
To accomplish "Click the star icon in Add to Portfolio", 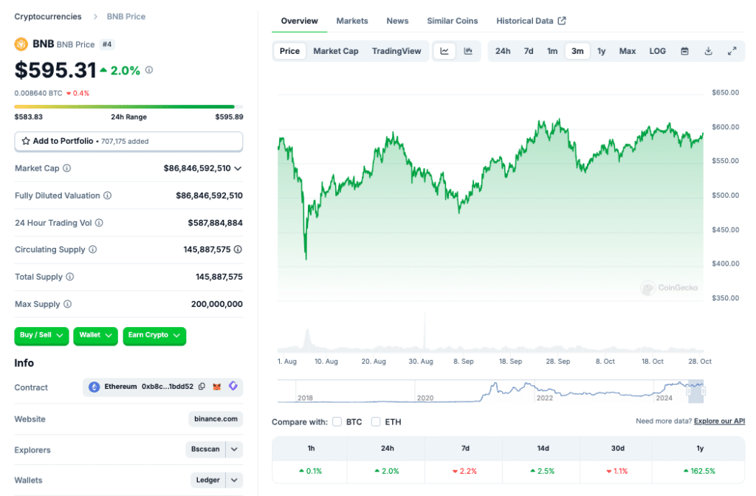I will (x=26, y=141).
